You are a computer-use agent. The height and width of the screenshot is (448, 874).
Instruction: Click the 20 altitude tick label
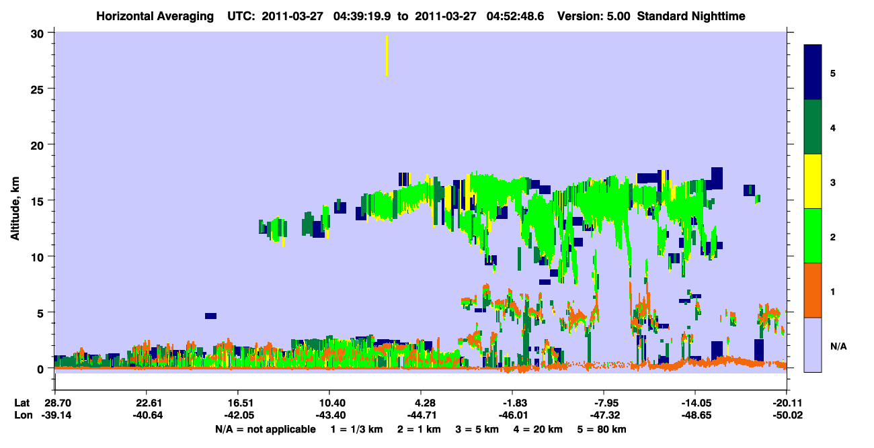[39, 144]
